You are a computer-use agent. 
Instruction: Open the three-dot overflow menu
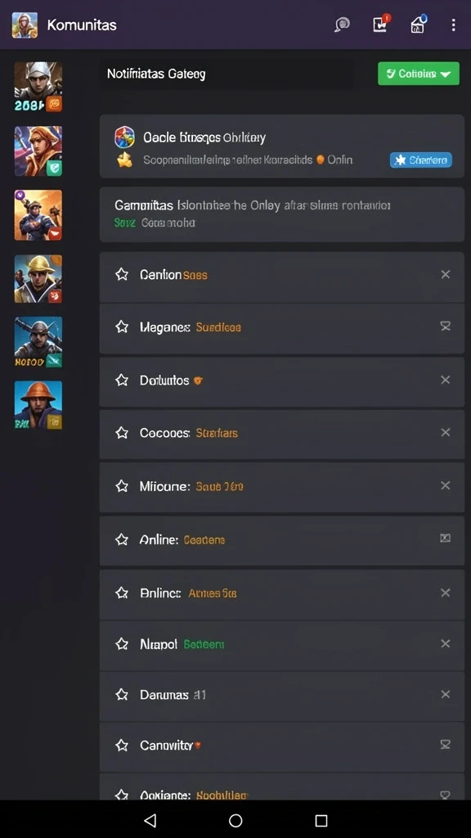pyautogui.click(x=453, y=25)
